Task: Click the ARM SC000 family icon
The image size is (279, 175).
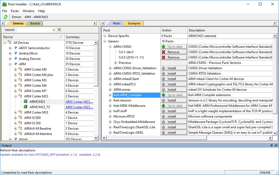Action: 20,117
